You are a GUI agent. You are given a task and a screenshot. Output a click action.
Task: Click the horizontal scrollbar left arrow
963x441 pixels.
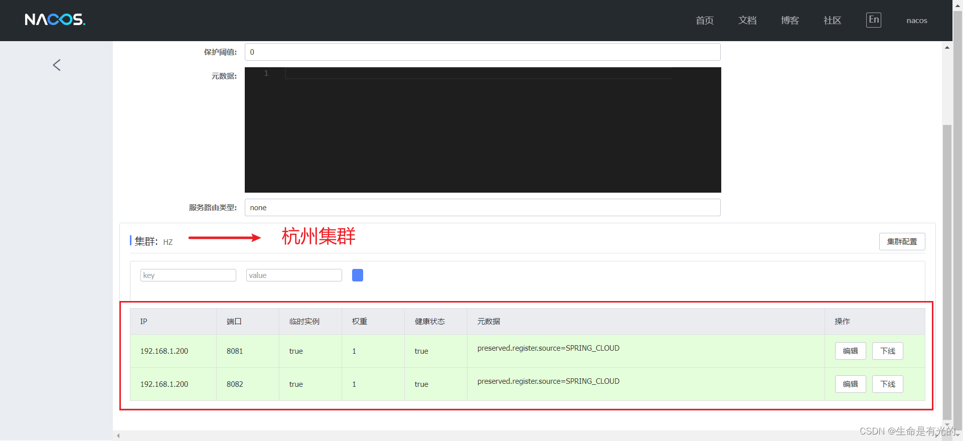118,435
